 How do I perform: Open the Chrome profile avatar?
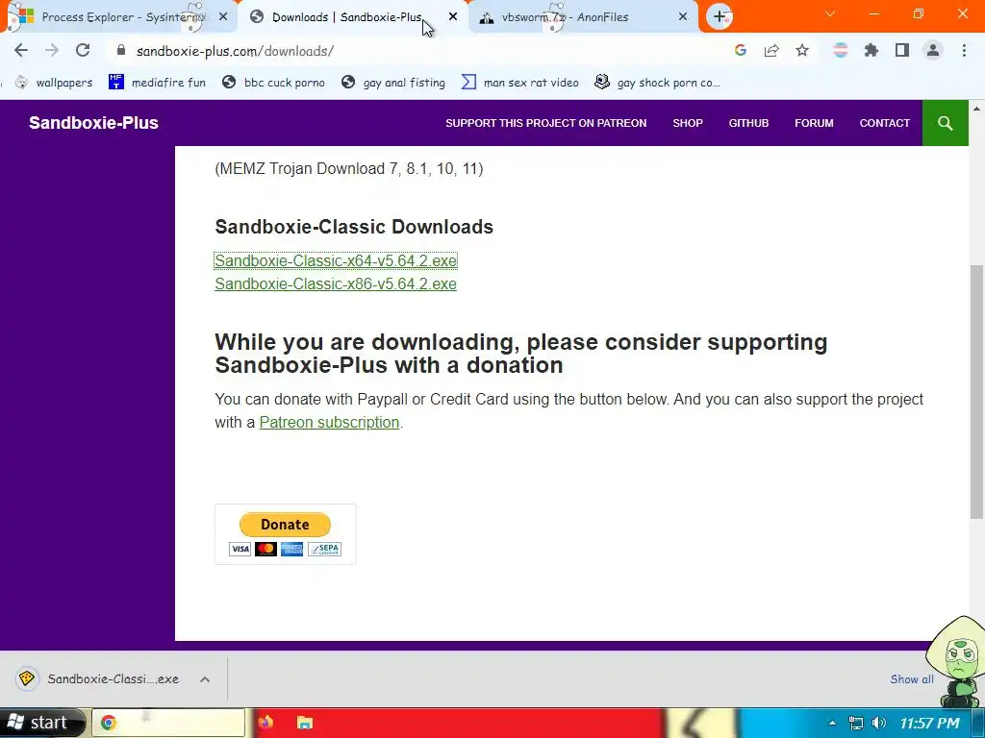pos(933,51)
